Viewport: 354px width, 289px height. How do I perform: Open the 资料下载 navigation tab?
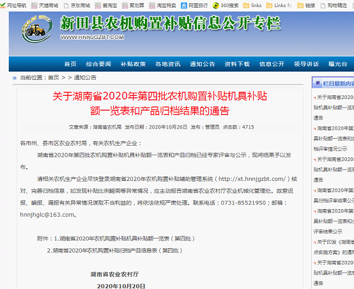[237, 64]
